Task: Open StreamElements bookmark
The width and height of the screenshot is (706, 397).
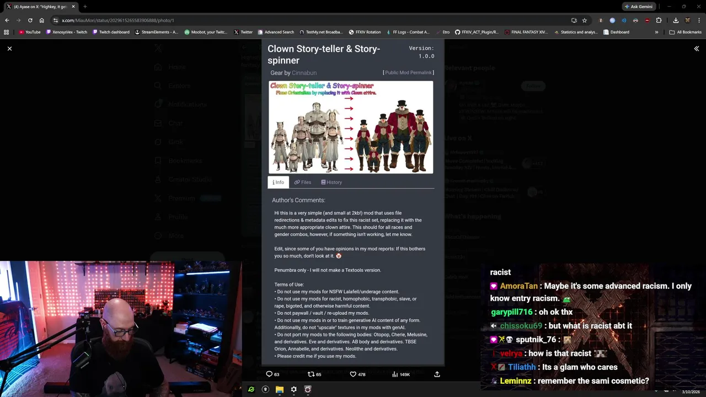Action: pyautogui.click(x=157, y=32)
